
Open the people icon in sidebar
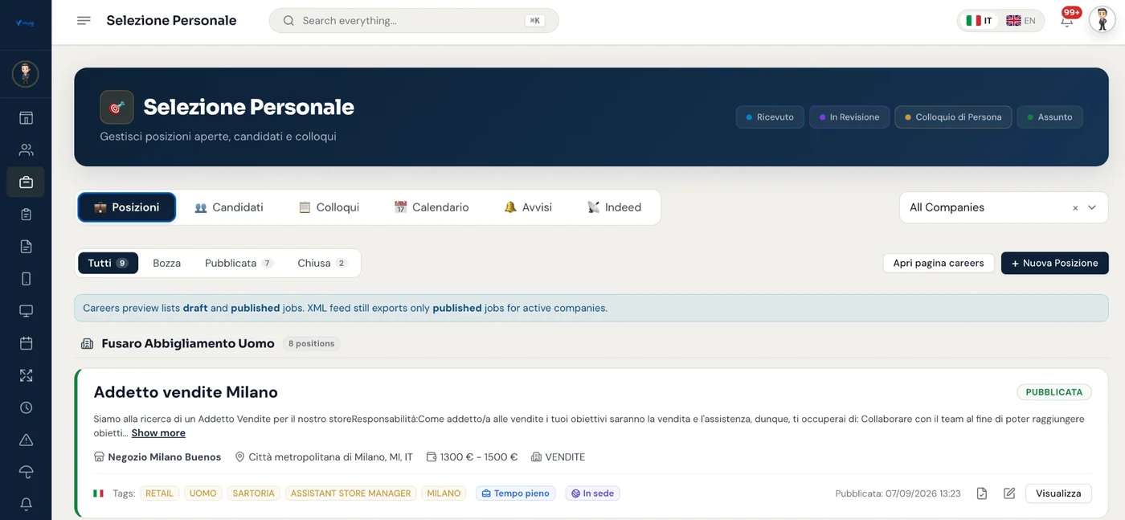pyautogui.click(x=26, y=150)
